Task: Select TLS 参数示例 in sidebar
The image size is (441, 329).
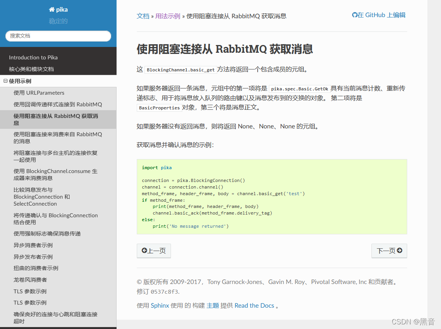Action: tap(31, 291)
